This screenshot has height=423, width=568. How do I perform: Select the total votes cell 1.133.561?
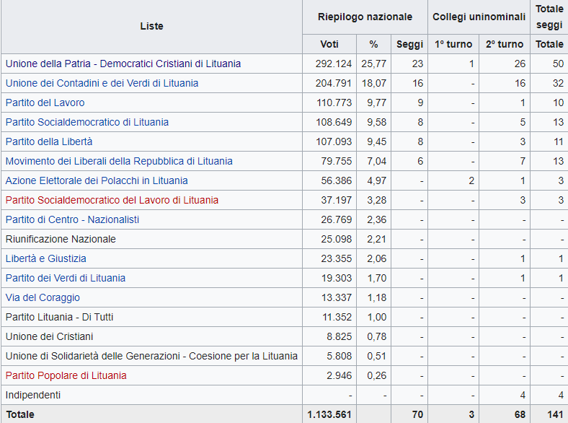pos(329,414)
